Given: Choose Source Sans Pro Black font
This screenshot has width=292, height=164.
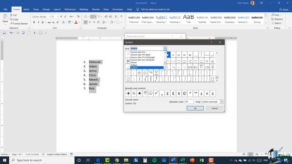Looking at the screenshot, I should click(x=141, y=55).
